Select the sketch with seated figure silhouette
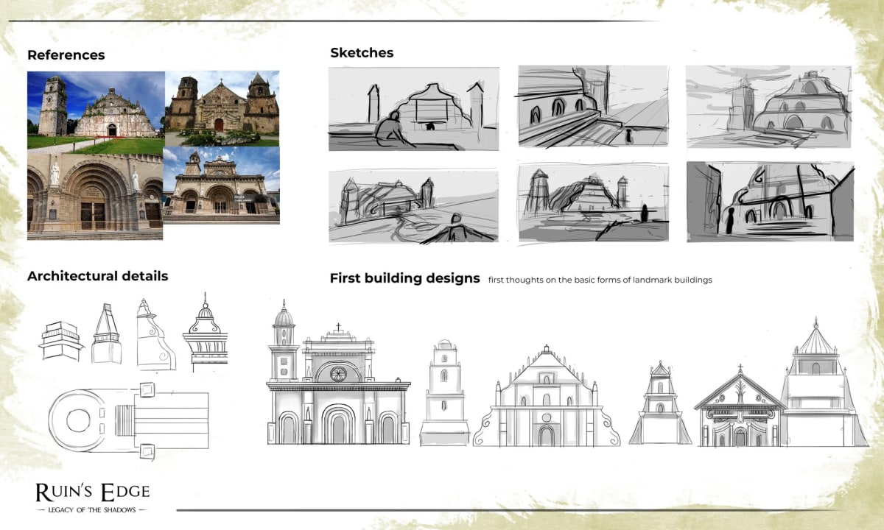Screen dimensions: 884x530 click(x=413, y=109)
